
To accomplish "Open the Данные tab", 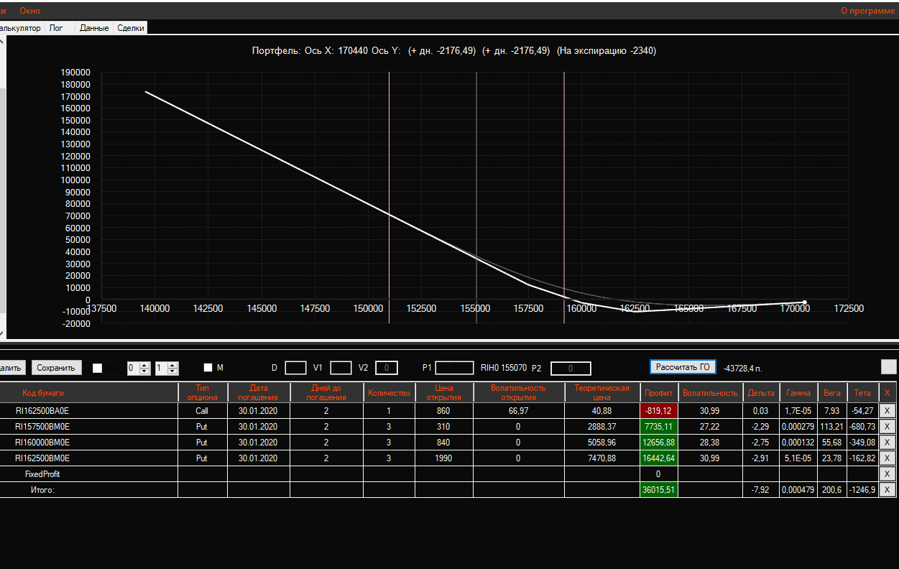I will 94,28.
